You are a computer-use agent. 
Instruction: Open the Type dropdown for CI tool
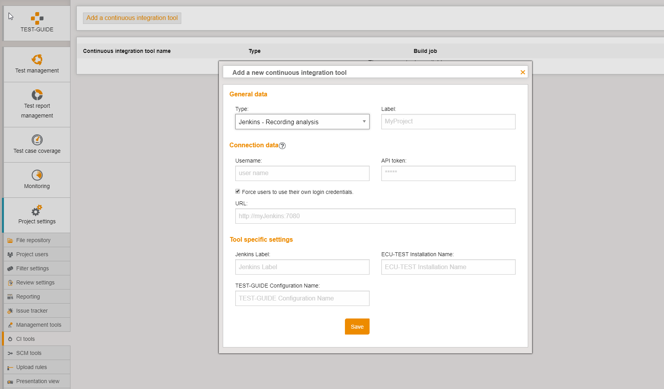[302, 121]
